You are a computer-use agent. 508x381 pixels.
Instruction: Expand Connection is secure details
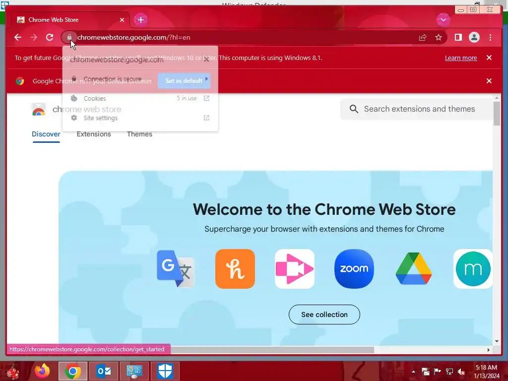140,79
